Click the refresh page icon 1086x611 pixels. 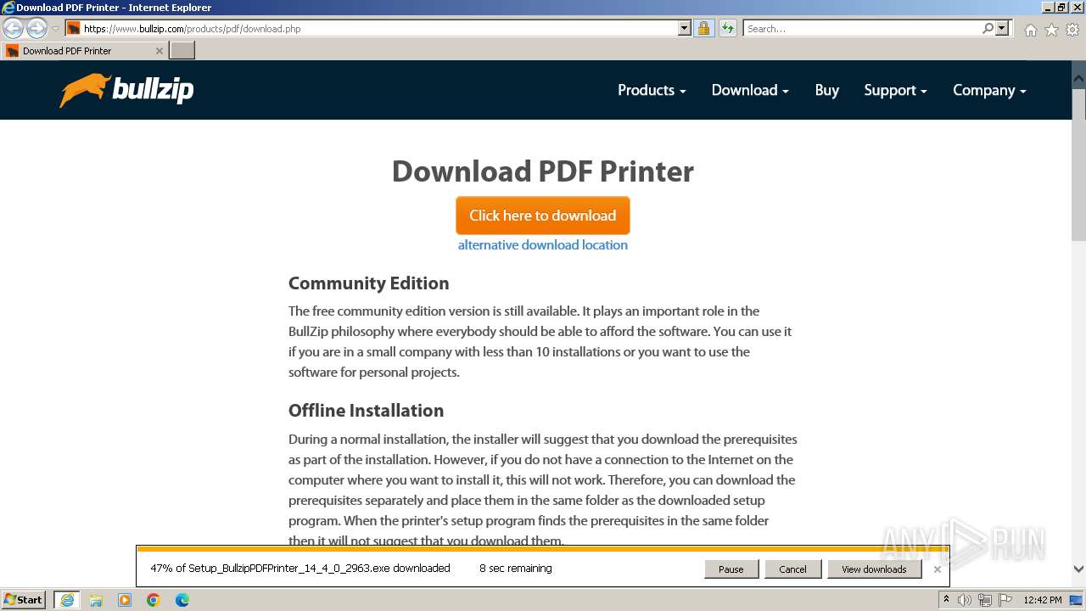click(x=727, y=29)
